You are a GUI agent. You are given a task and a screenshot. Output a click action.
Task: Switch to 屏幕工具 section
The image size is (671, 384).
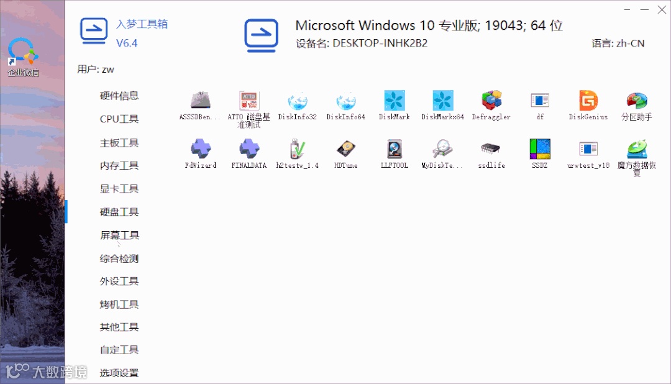pos(119,235)
